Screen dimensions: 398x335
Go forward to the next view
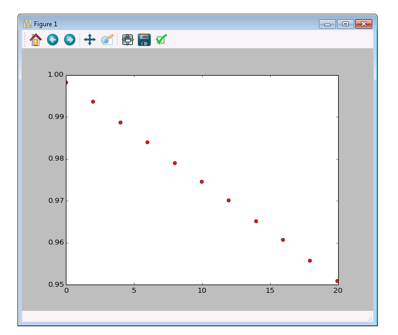pyautogui.click(x=70, y=40)
